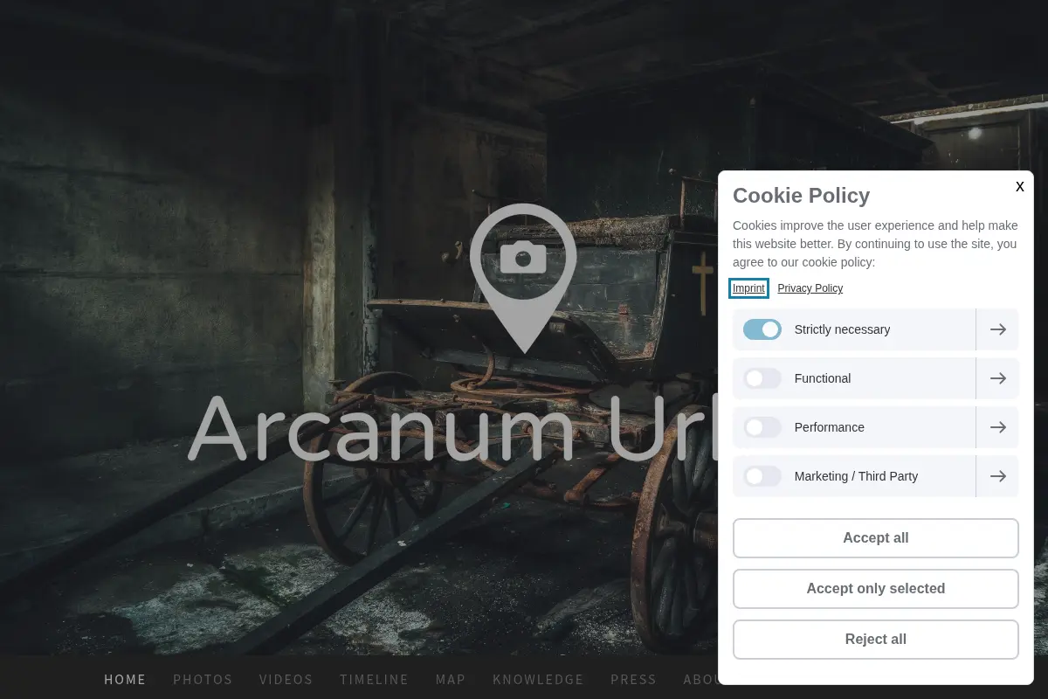
Task: Go to the HOME menu item
Action: (125, 680)
